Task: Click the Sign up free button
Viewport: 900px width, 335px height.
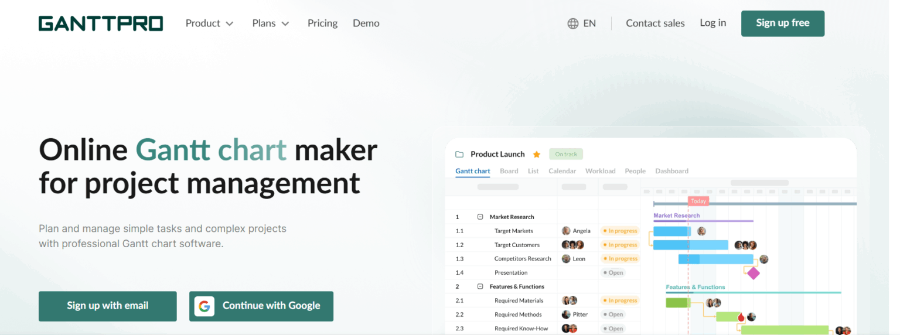Action: 783,23
